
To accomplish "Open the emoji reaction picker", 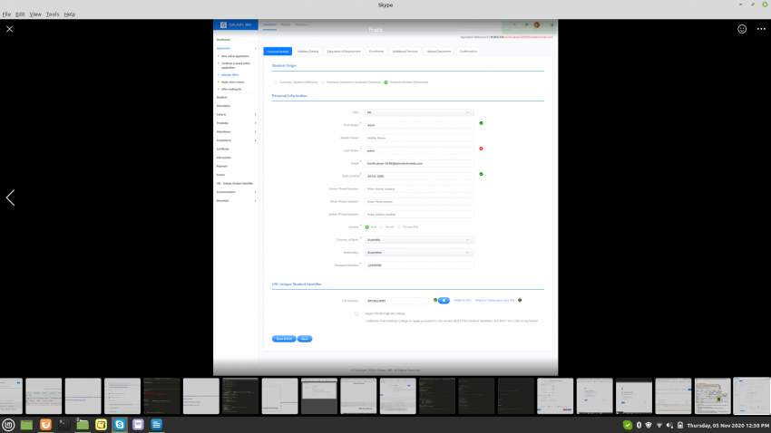I will point(742,29).
